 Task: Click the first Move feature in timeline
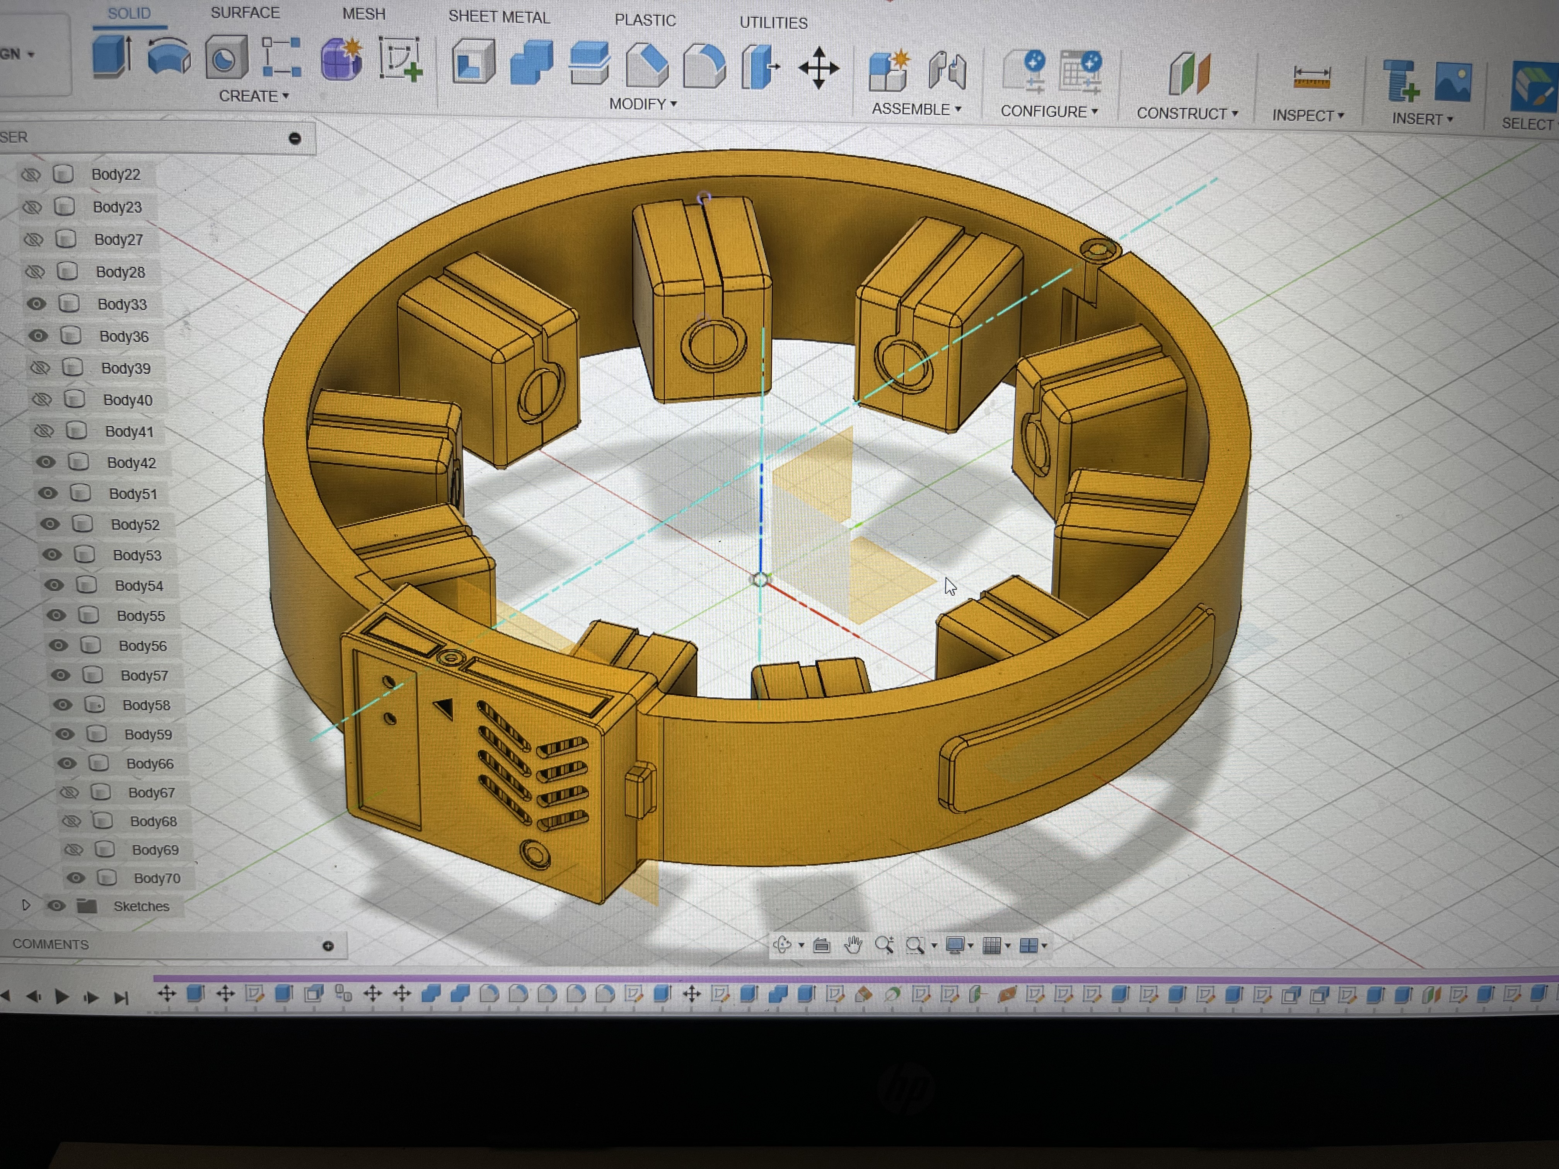pos(166,993)
